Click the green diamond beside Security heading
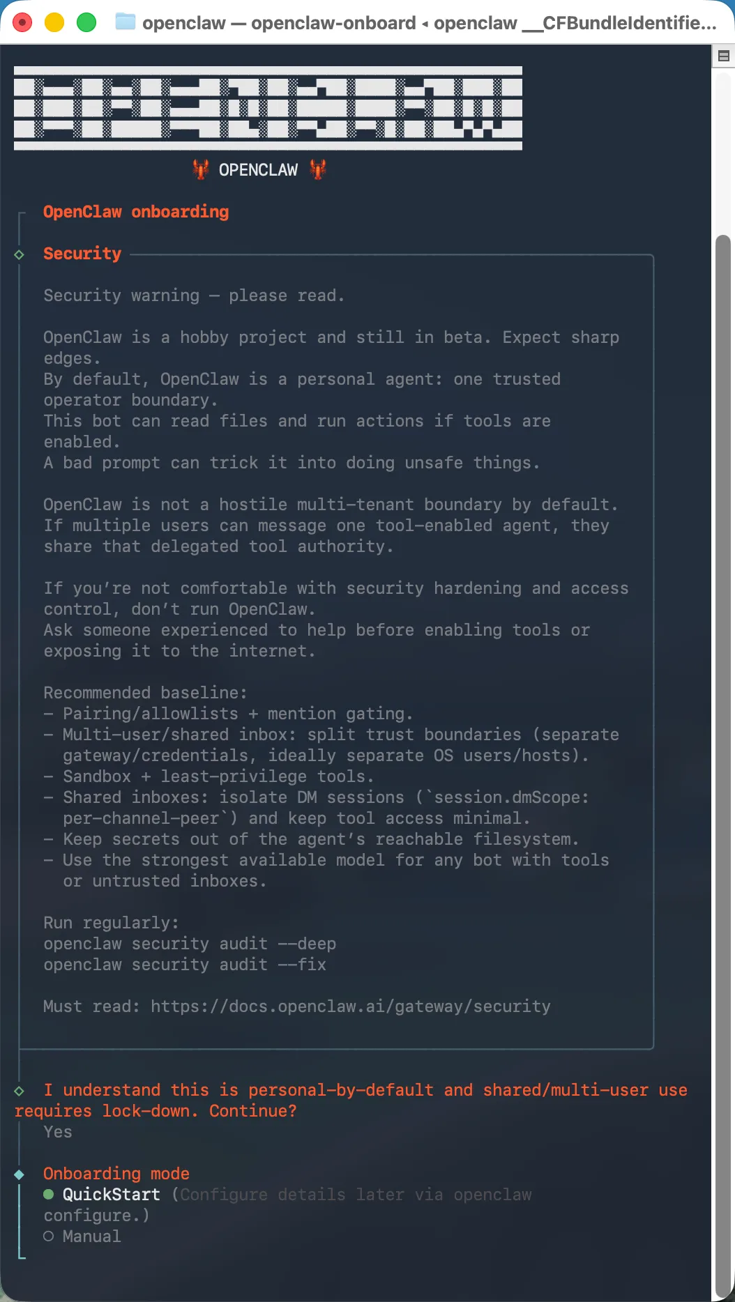The width and height of the screenshot is (735, 1302). click(x=20, y=254)
